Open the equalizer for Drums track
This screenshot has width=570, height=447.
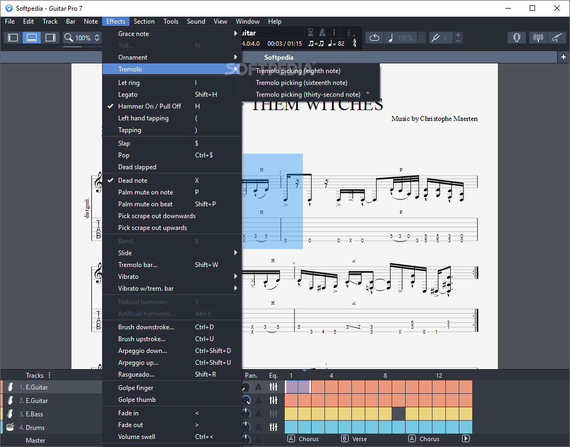[273, 427]
